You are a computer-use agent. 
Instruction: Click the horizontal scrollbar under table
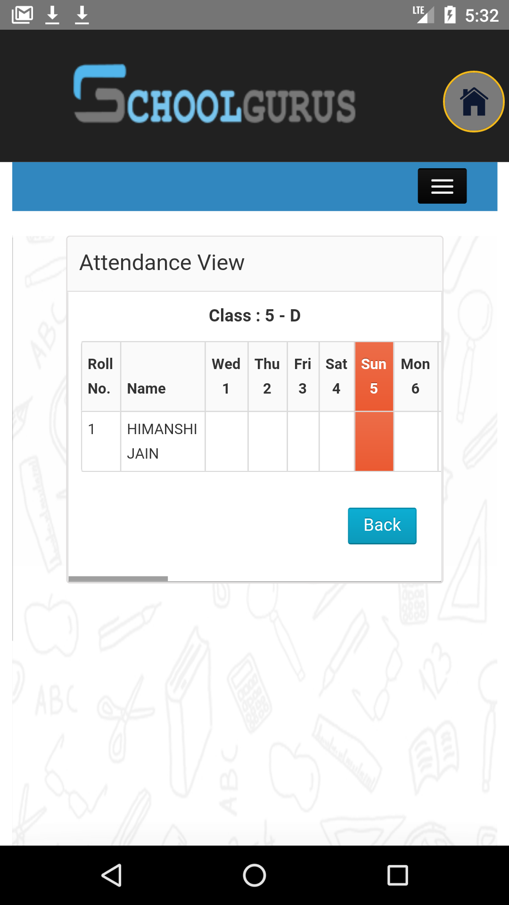tap(118, 578)
